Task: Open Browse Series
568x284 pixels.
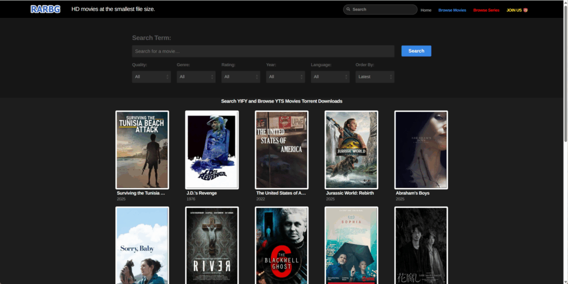Action: point(486,10)
